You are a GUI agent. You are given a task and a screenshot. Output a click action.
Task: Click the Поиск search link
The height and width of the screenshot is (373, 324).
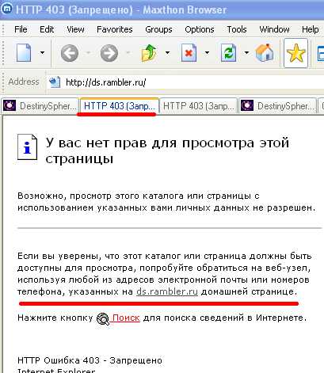point(126,318)
